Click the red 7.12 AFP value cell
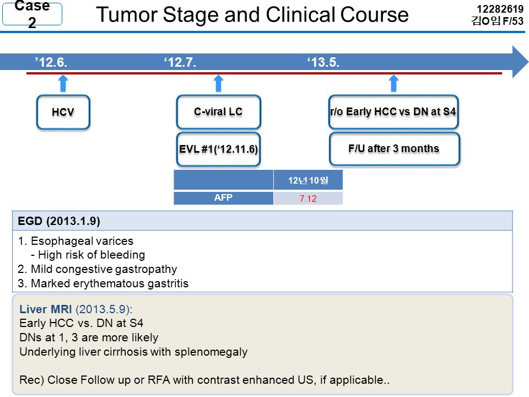The width and height of the screenshot is (529, 397). click(x=308, y=198)
